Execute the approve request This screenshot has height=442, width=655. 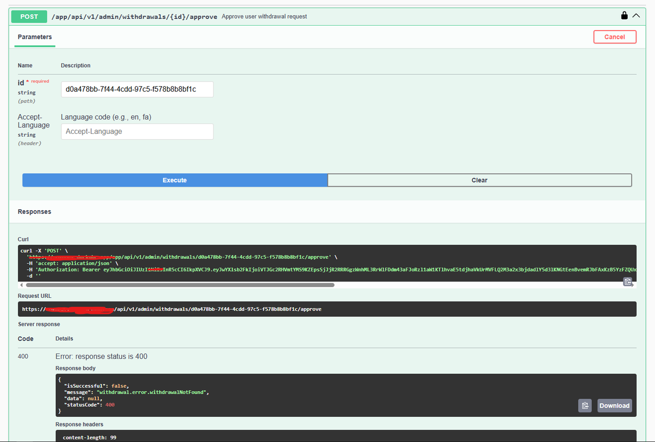(x=175, y=180)
